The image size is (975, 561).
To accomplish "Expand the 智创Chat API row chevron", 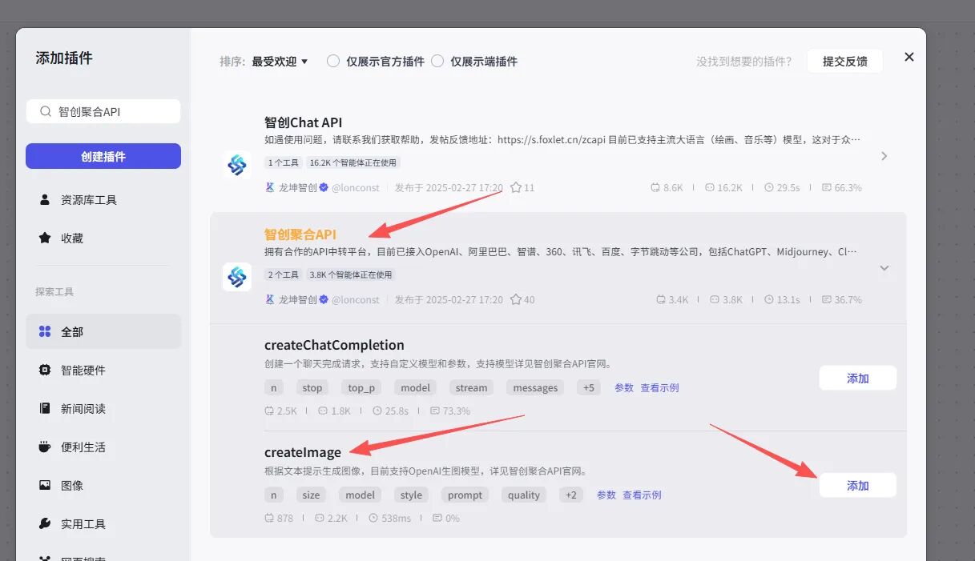I will tap(884, 157).
